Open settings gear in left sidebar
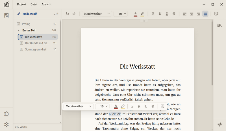Viewport: 226px width, 131px height. (6, 125)
